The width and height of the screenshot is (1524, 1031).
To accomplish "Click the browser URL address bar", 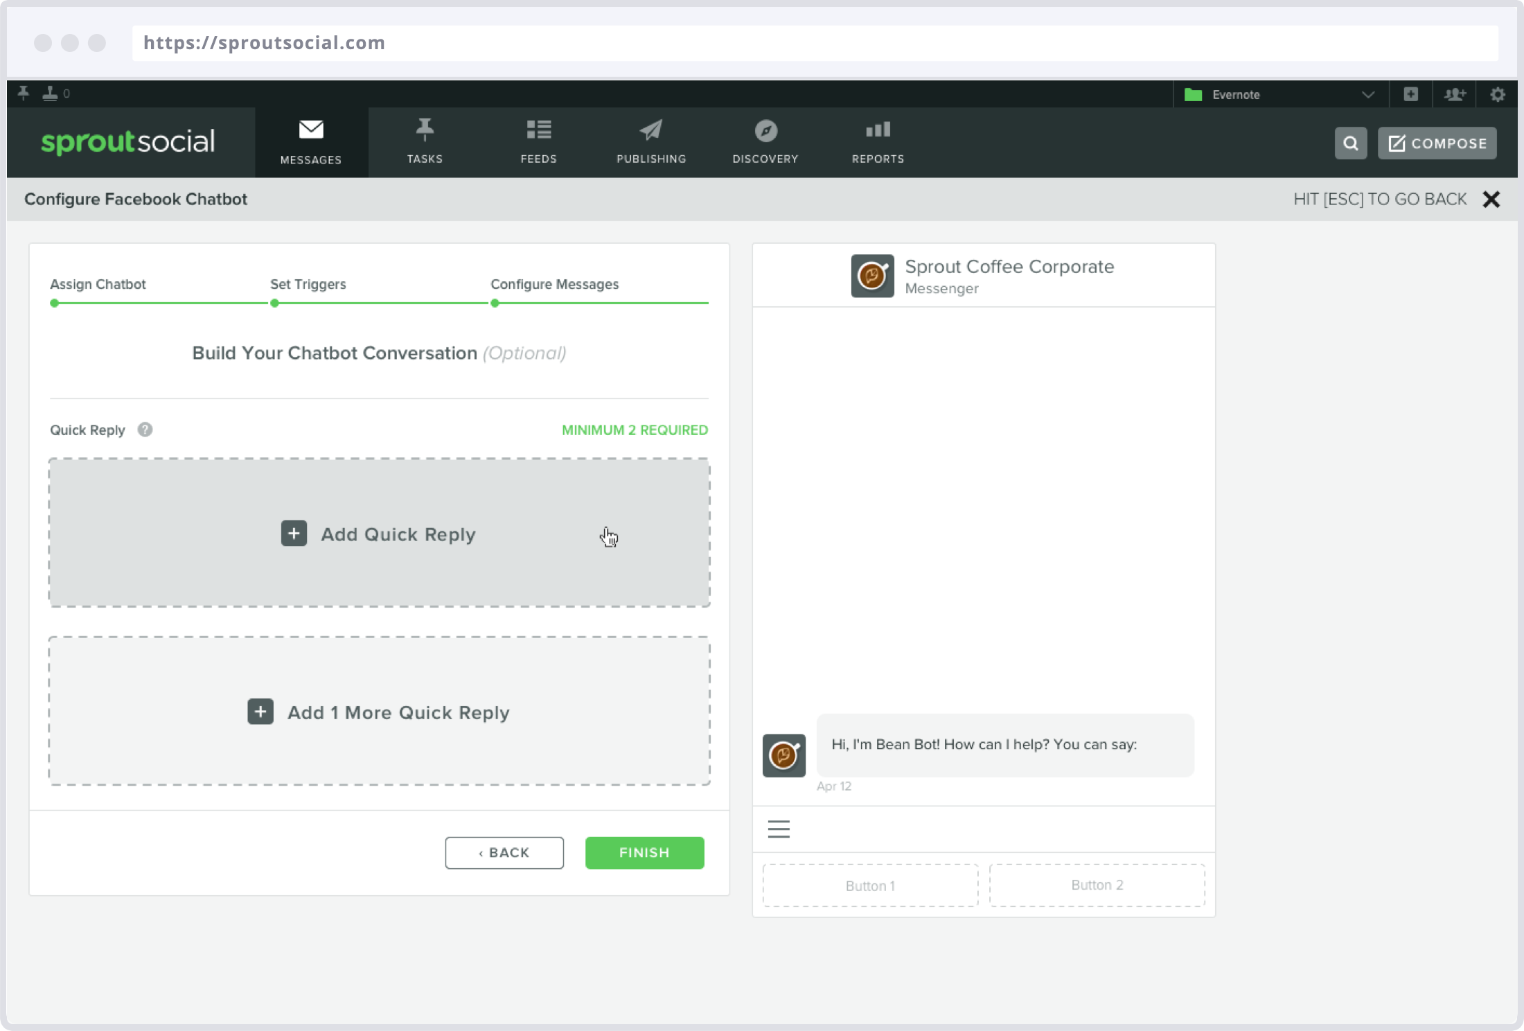I will point(815,43).
